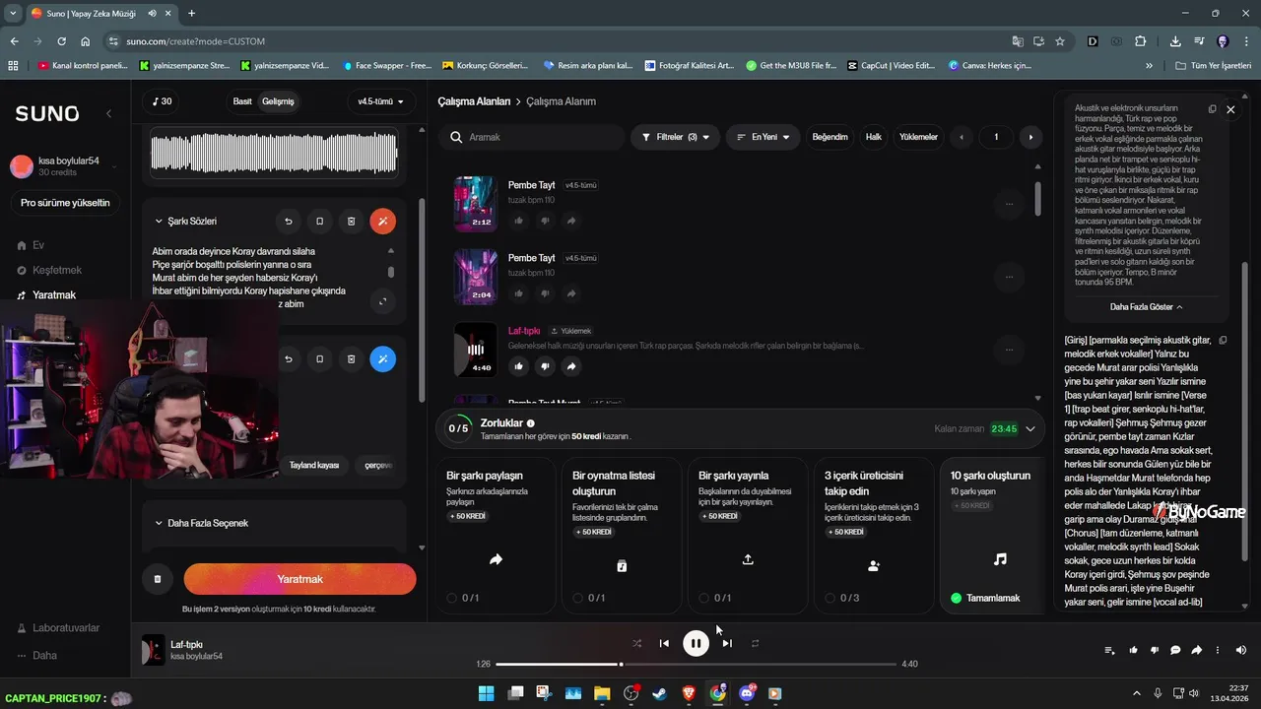The width and height of the screenshot is (1261, 709).
Task: Open the Bir şarkı paylaşın challenge card
Action: [x=496, y=535]
